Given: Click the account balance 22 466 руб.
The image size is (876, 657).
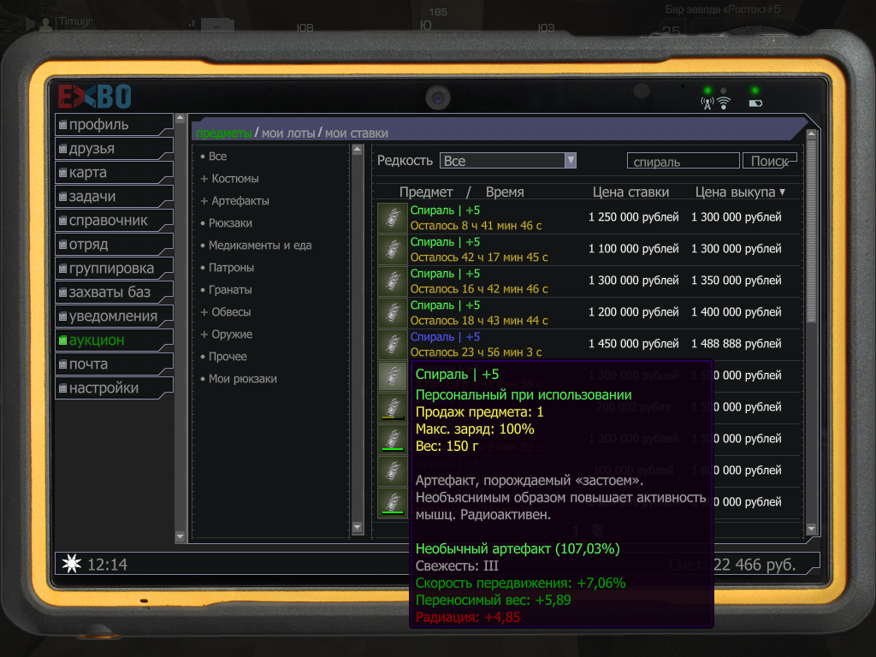Looking at the screenshot, I should tap(755, 565).
